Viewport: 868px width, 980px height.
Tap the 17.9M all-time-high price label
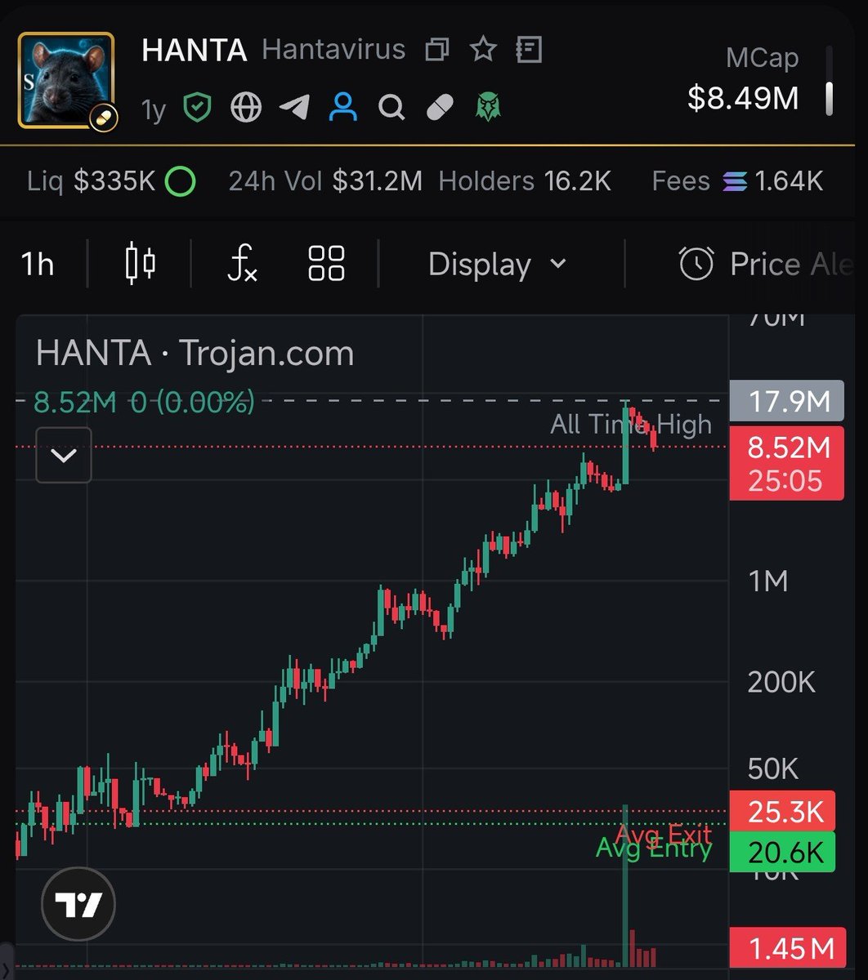pyautogui.click(x=787, y=401)
